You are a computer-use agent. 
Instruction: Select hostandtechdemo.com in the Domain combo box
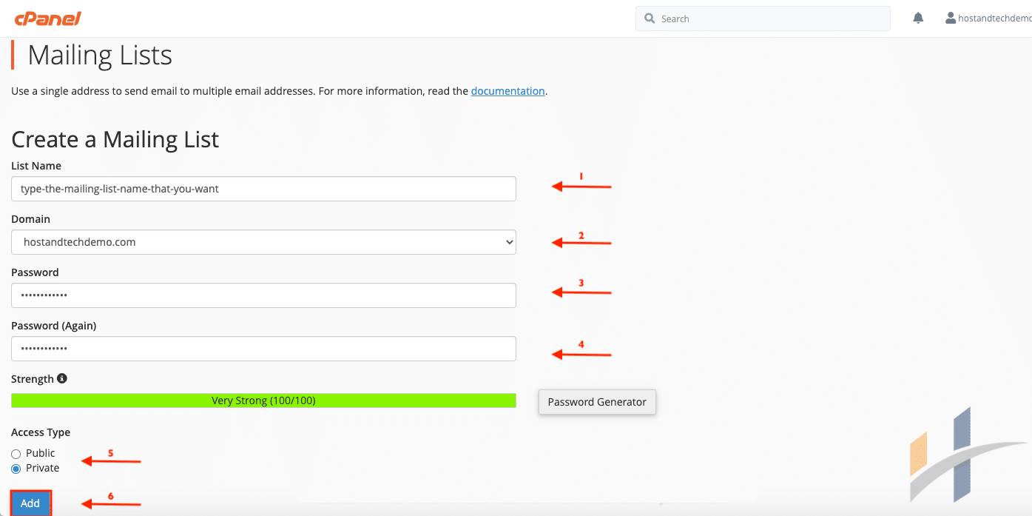click(x=263, y=242)
